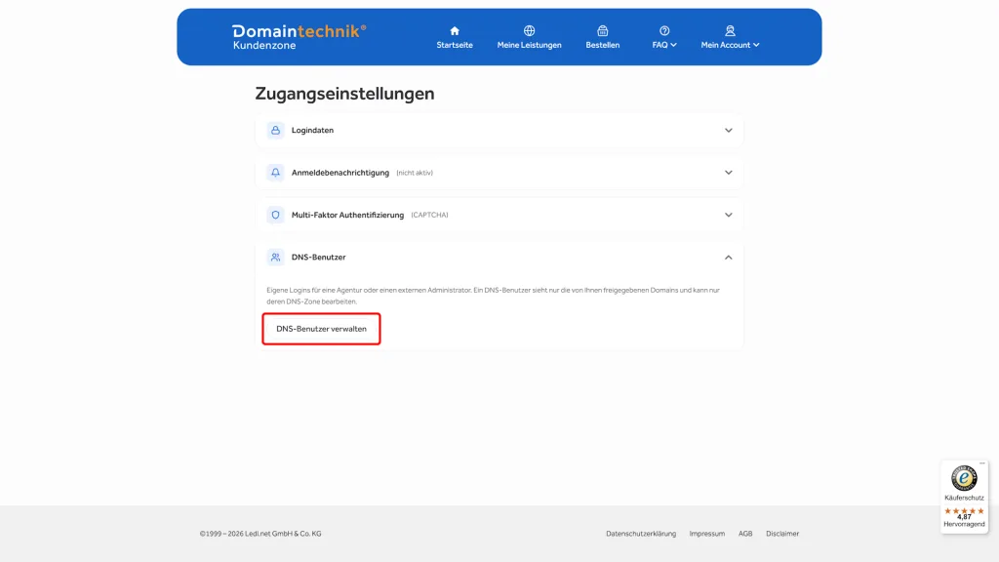Expand the Anmeldebenachrichtigung section chevron

pos(728,173)
